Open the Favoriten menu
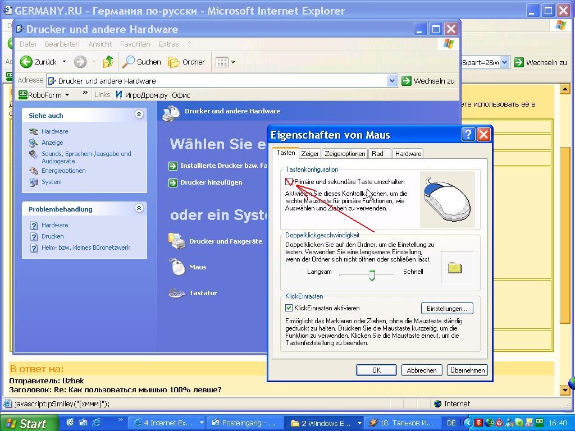The width and height of the screenshot is (575, 431). point(135,44)
